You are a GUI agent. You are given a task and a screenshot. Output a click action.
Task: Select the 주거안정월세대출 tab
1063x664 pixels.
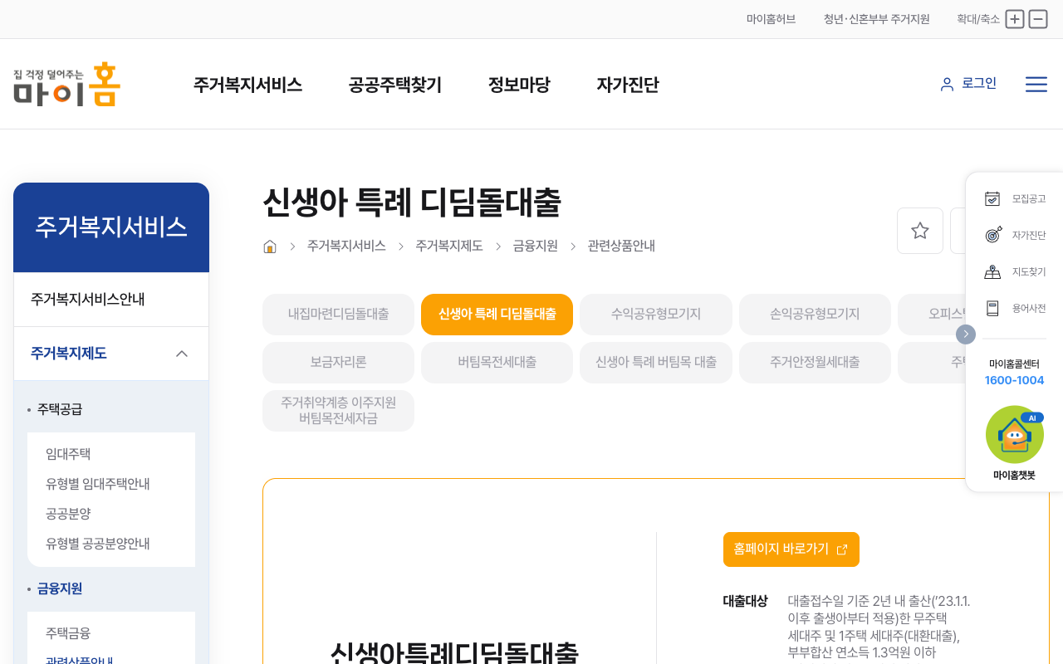click(815, 363)
